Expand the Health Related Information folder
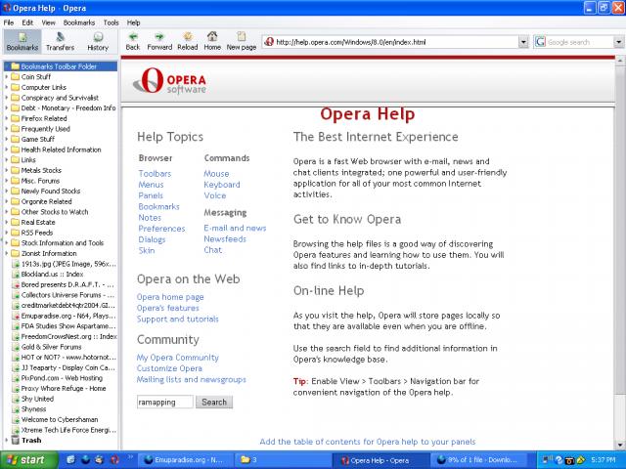This screenshot has width=626, height=469. click(7, 149)
